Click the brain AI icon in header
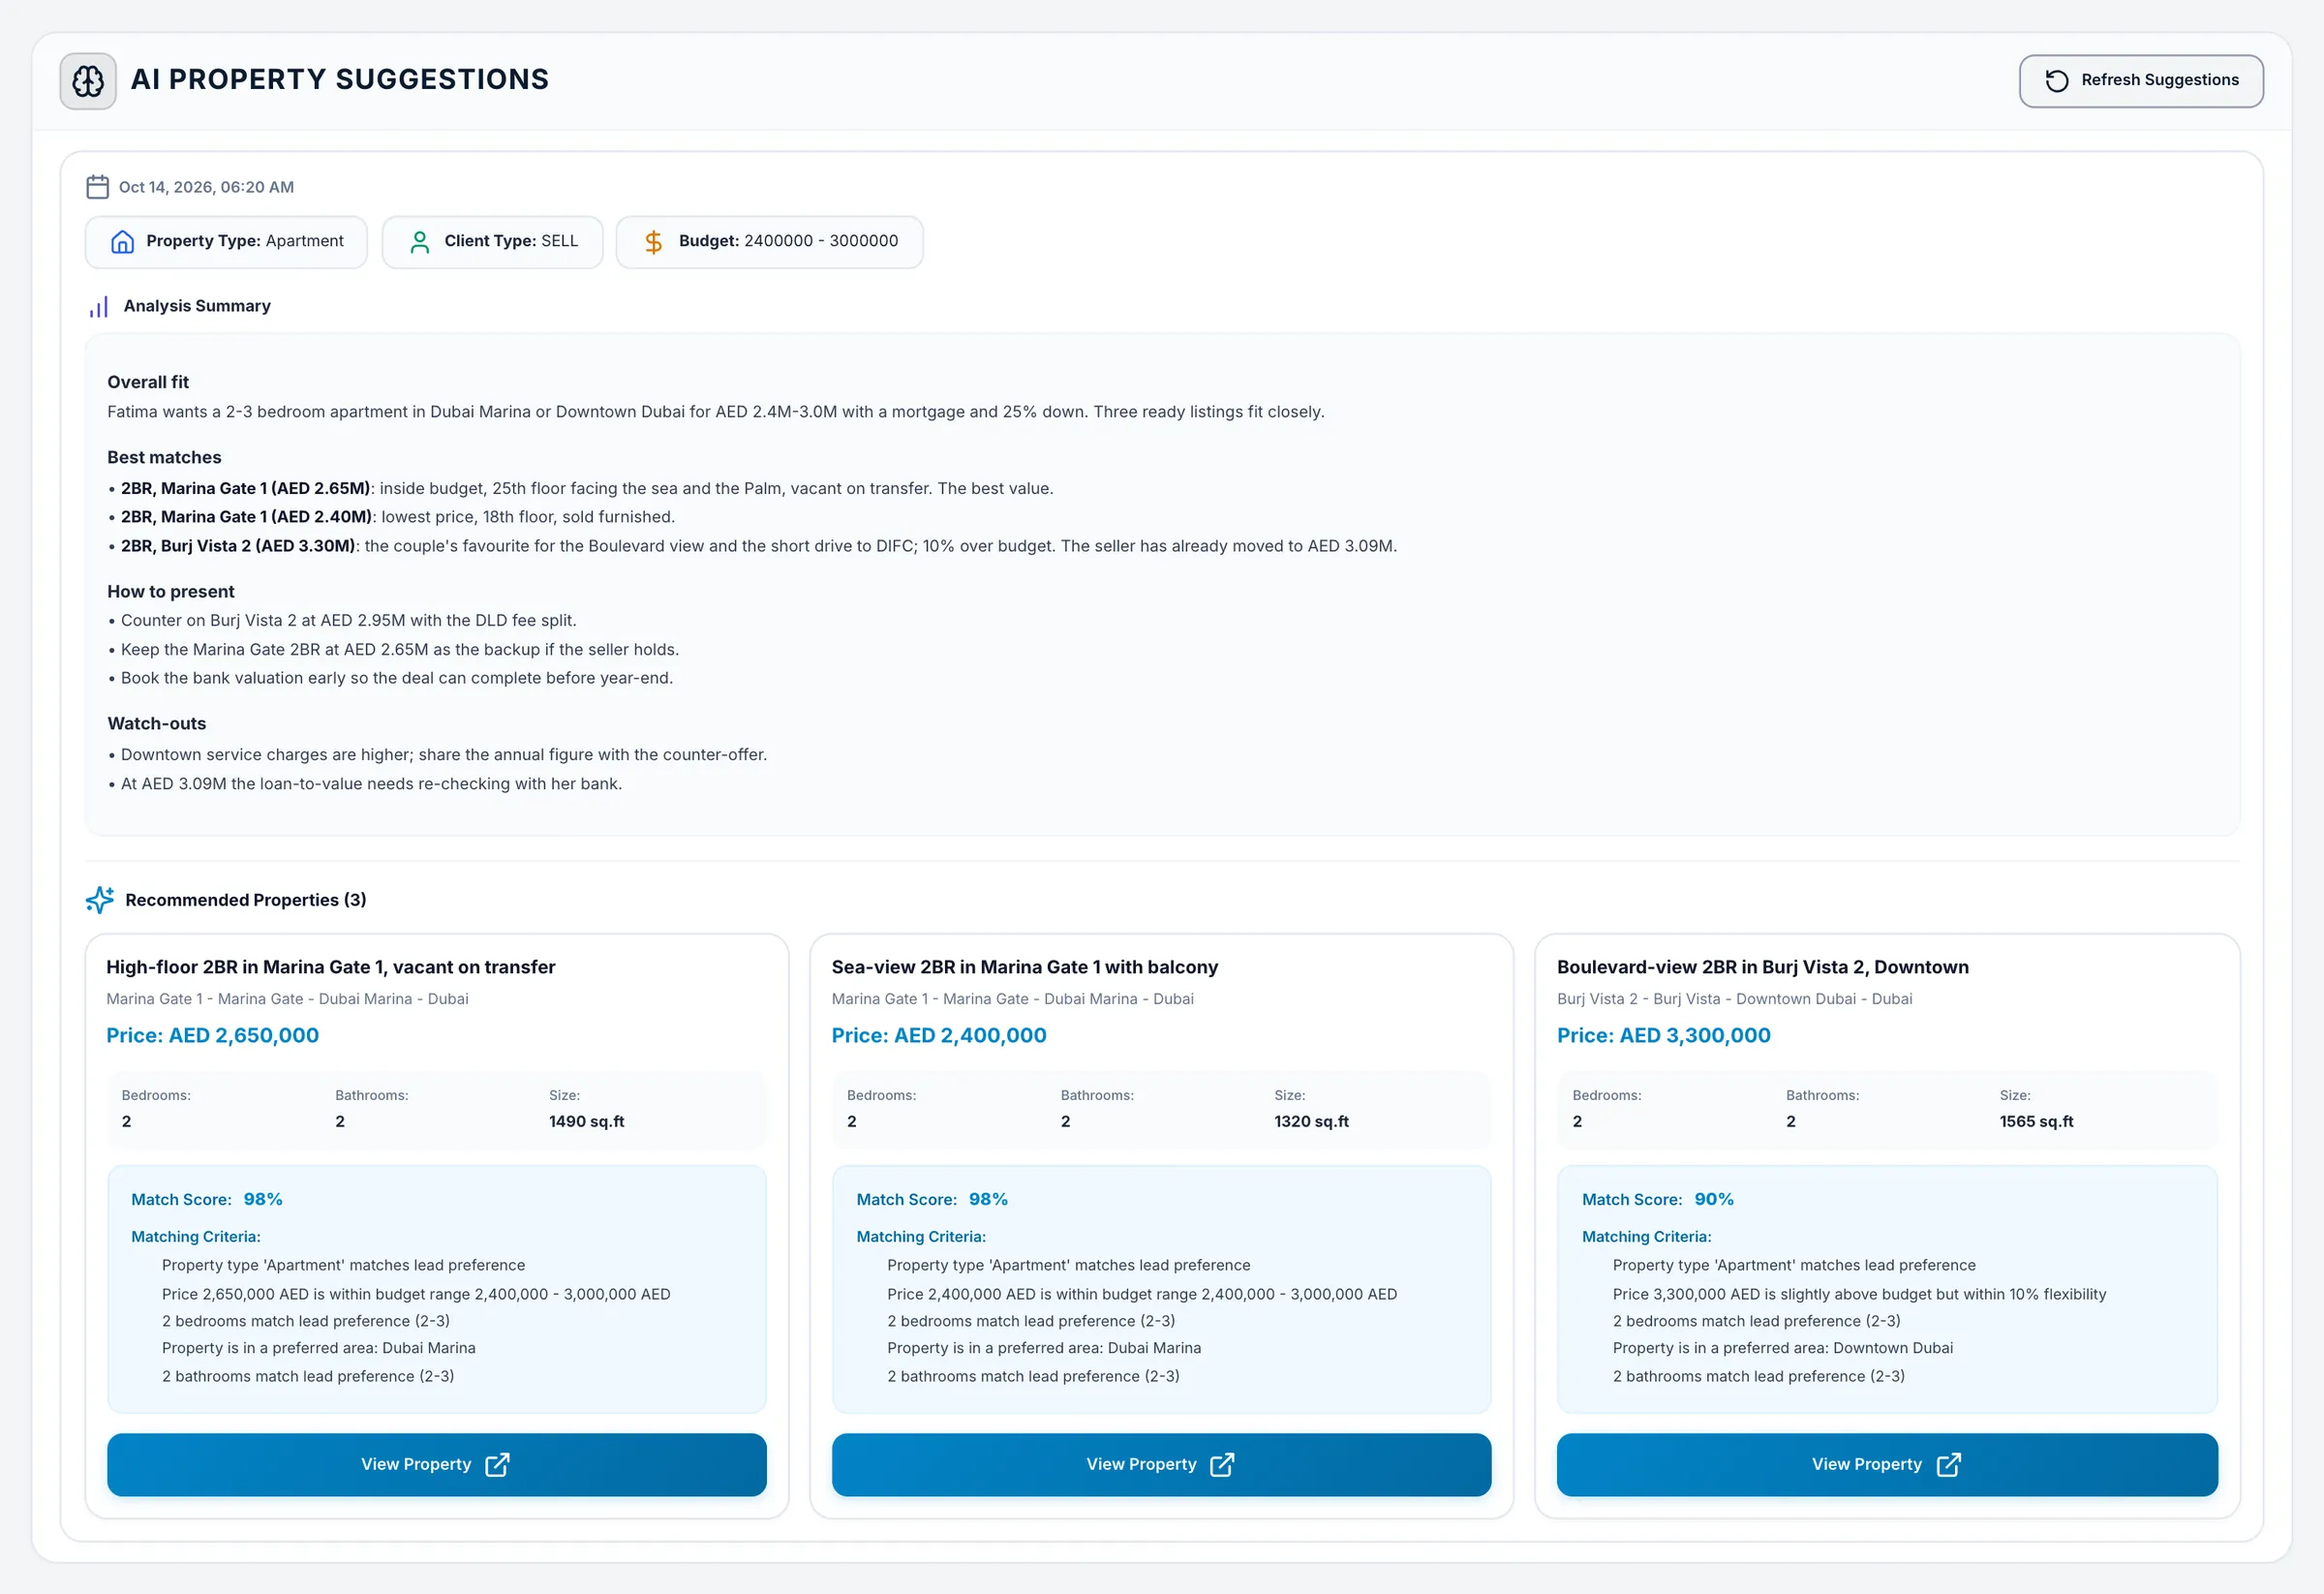The height and width of the screenshot is (1594, 2324). point(88,81)
